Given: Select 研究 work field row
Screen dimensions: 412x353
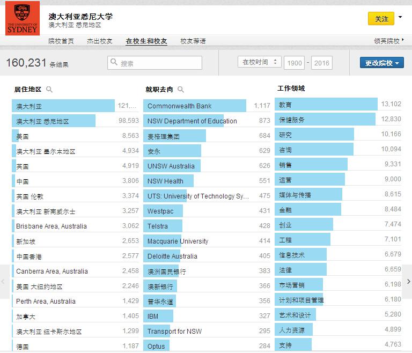Looking at the screenshot, I should point(338,134).
